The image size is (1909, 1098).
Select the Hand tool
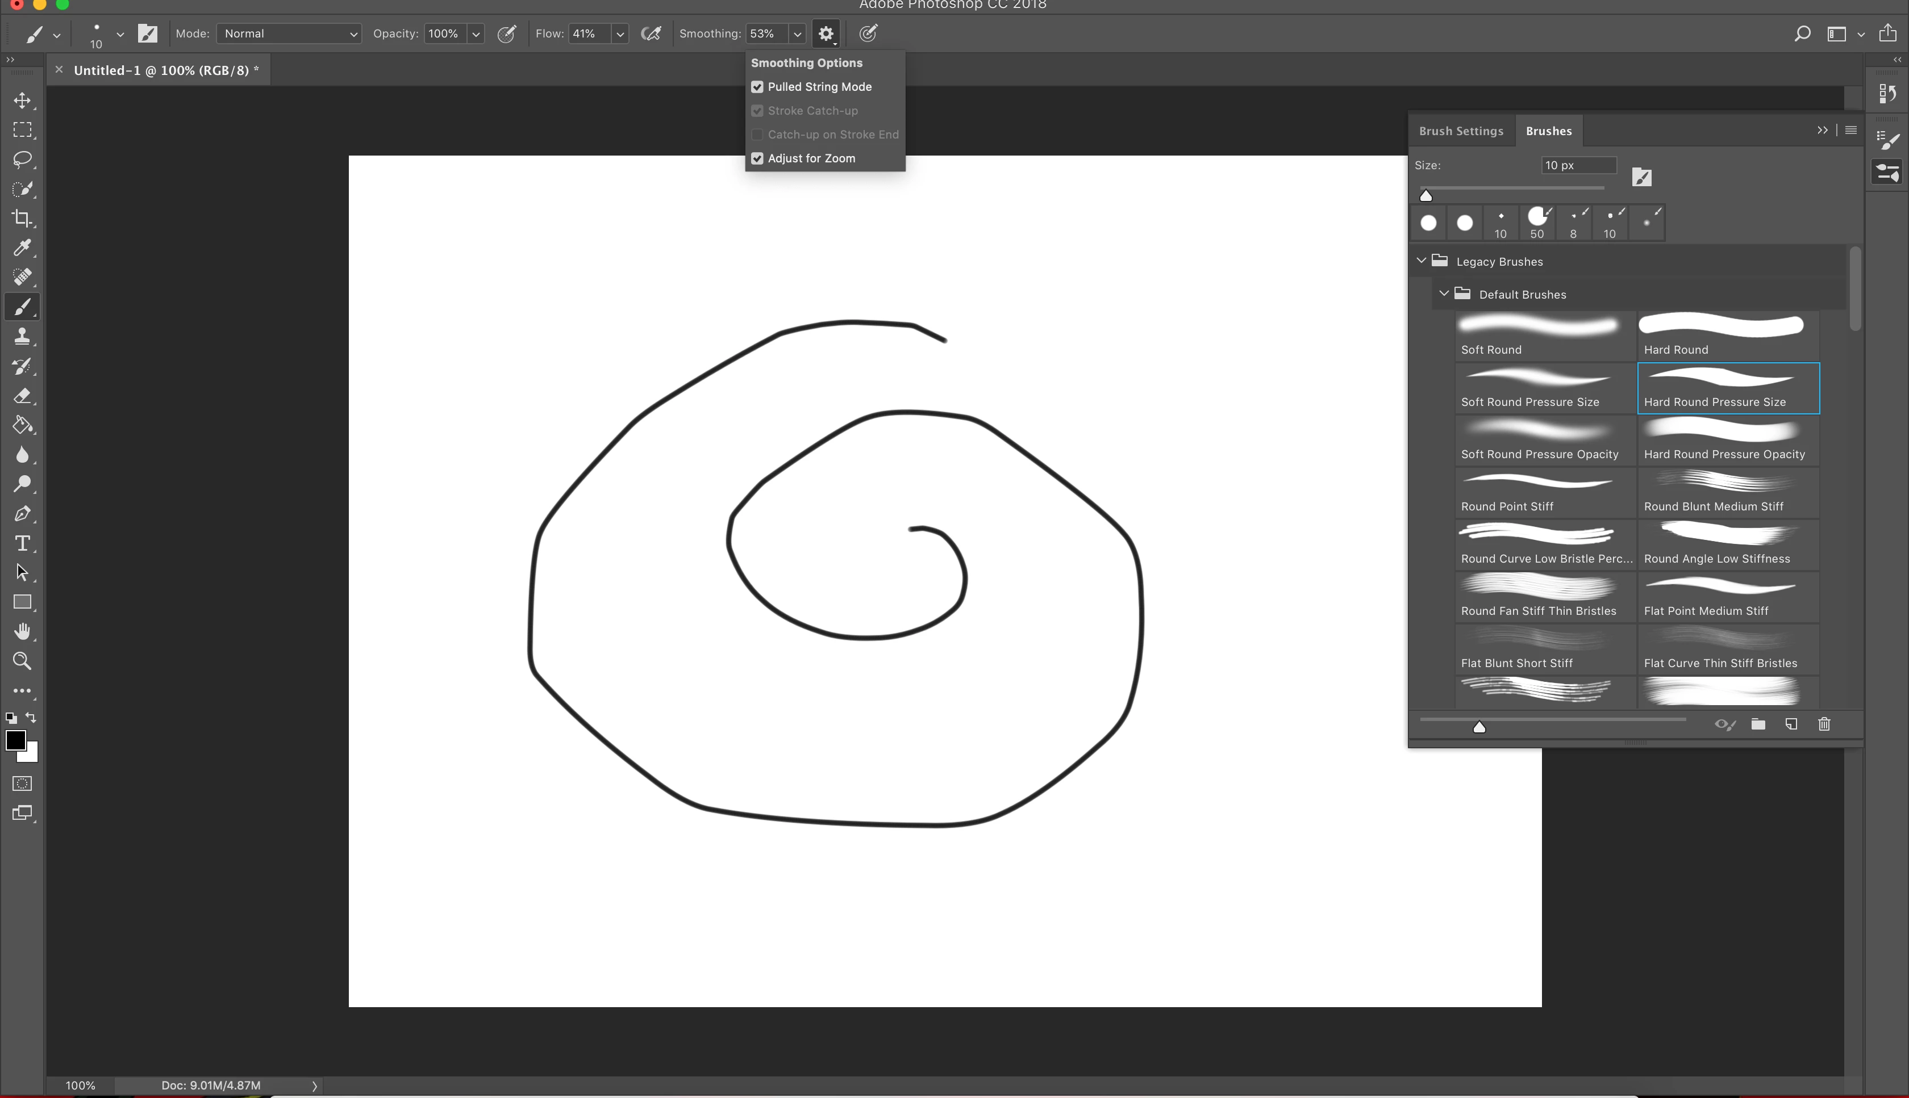[x=22, y=631]
